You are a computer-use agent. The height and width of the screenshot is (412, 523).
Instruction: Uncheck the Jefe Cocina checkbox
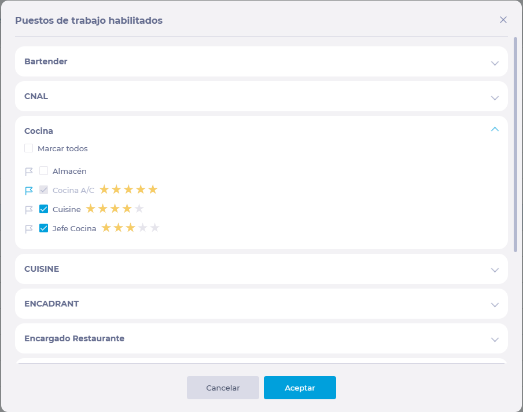coord(44,228)
